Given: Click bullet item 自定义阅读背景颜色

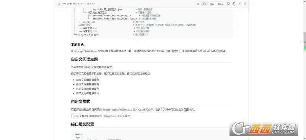Looking at the screenshot, I should tap(88, 89).
